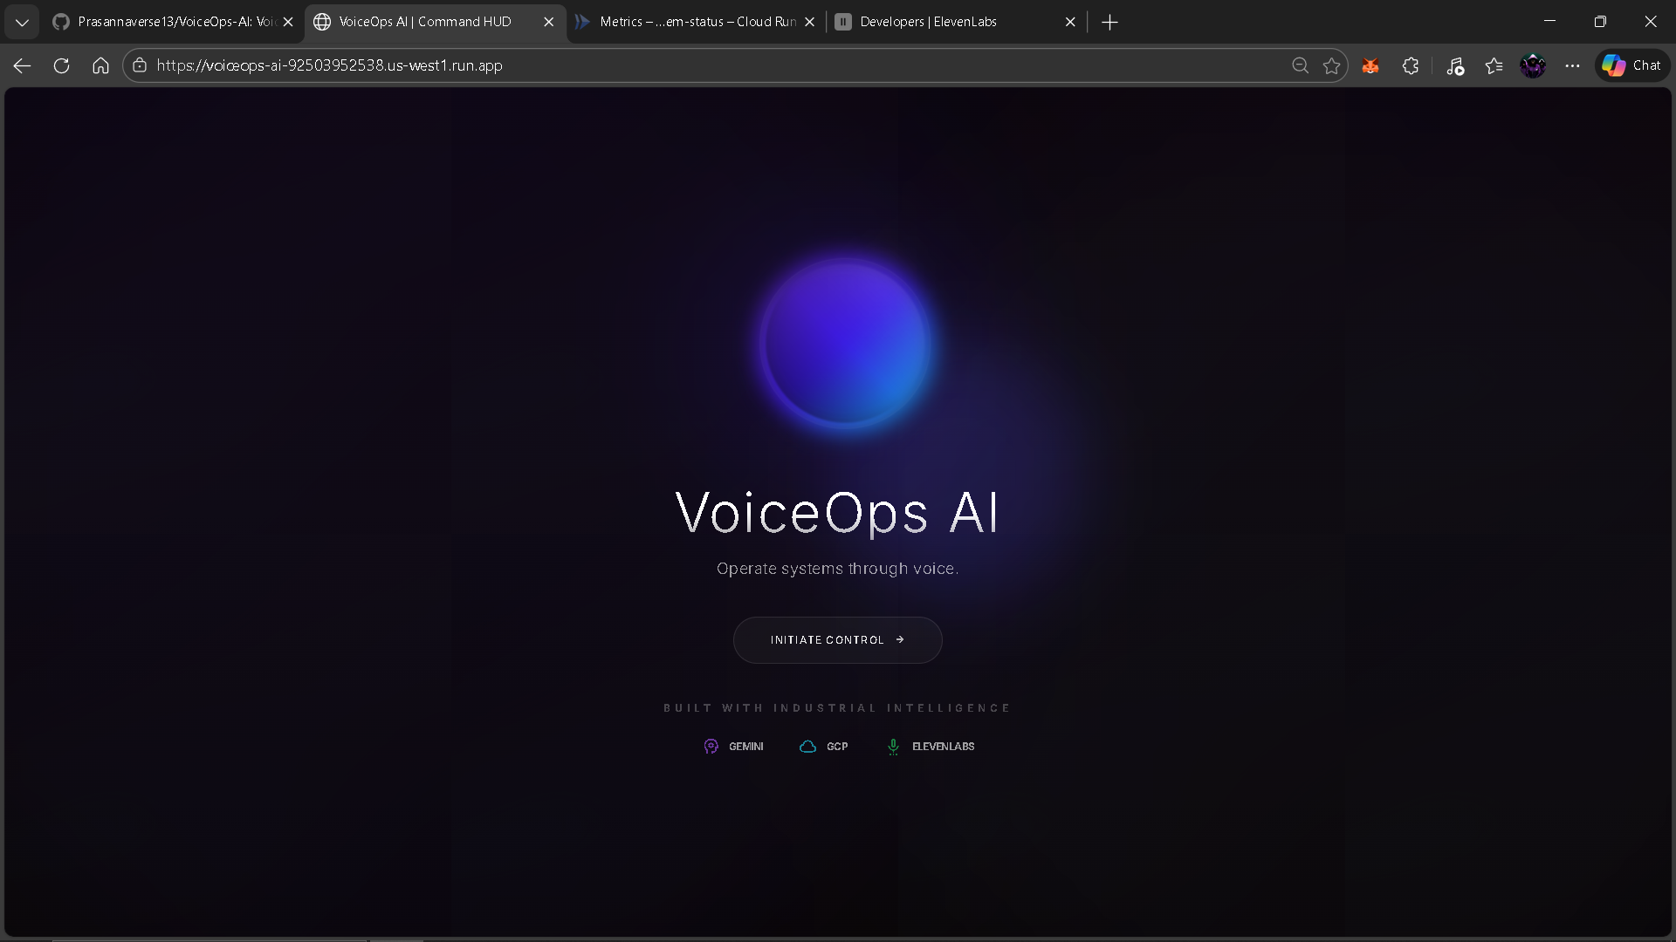Switch to the ElevenLabs Developers tab
The width and height of the screenshot is (1676, 942).
coord(943,22)
